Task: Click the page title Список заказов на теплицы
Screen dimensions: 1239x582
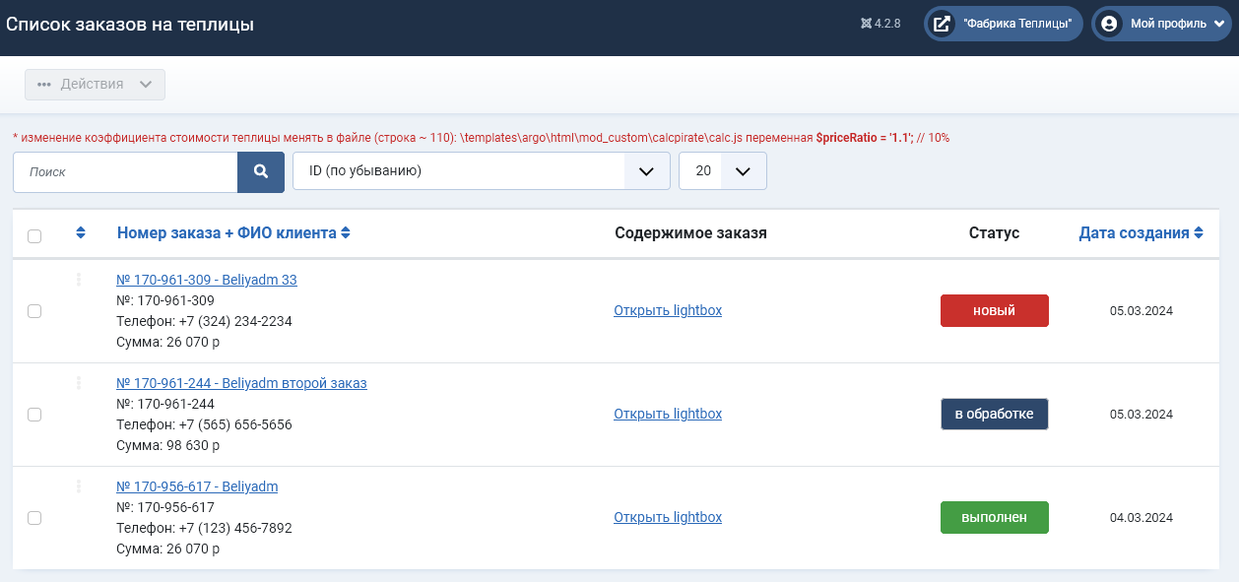Action: pyautogui.click(x=130, y=24)
